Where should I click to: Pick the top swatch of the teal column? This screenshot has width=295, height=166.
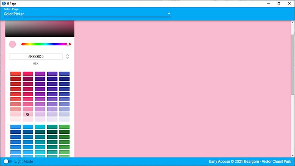(52, 127)
